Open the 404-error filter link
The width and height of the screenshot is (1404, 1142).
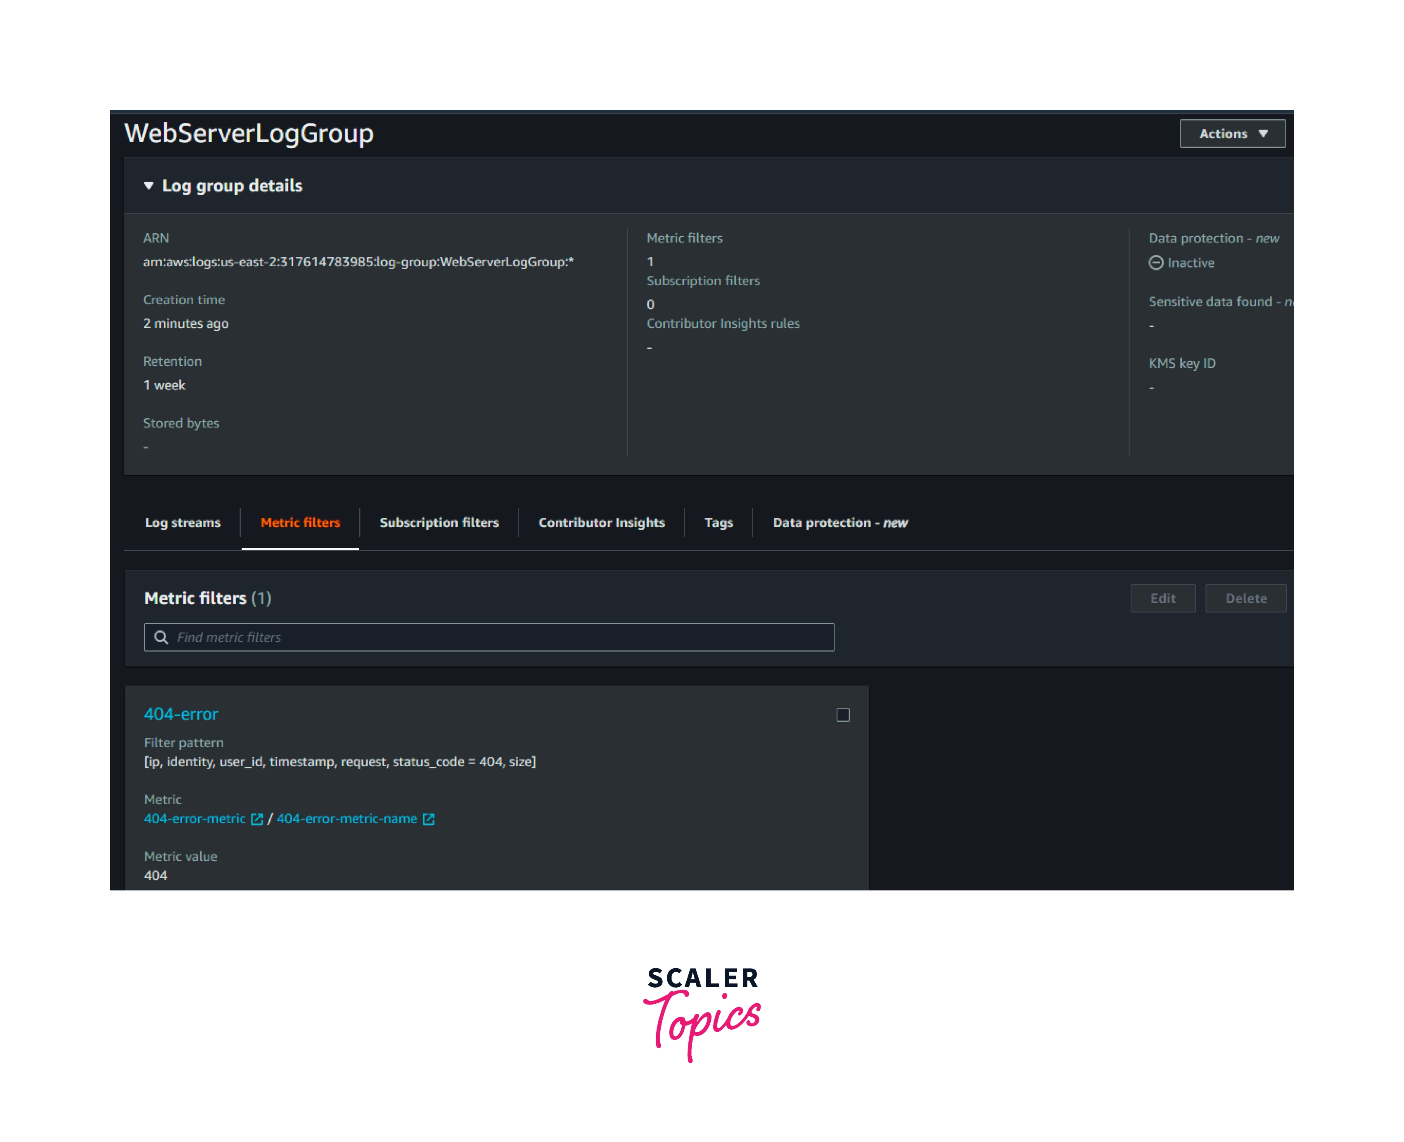pyautogui.click(x=181, y=714)
